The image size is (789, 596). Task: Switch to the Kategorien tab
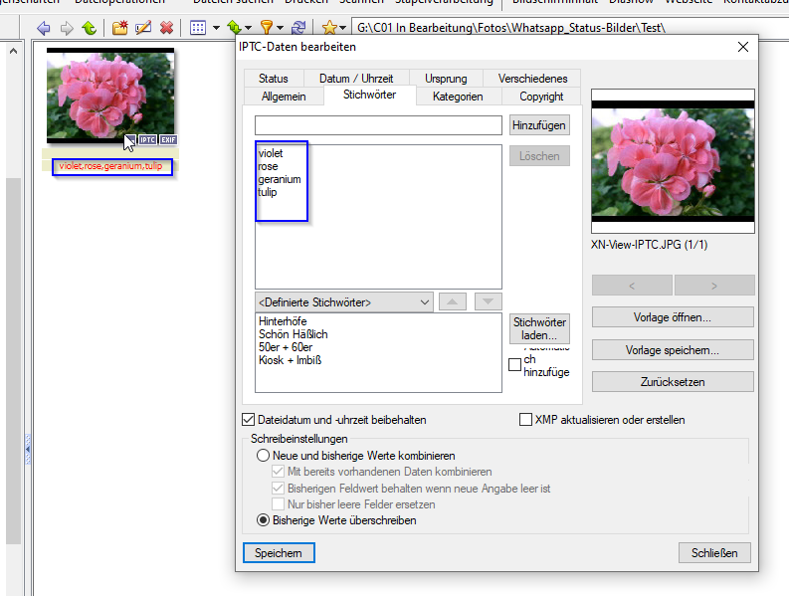[x=458, y=97]
